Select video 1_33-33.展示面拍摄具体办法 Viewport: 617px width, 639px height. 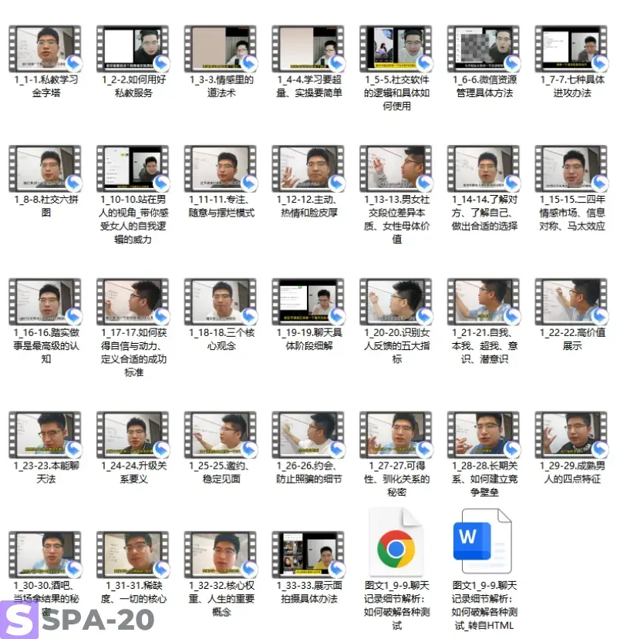[x=308, y=553]
